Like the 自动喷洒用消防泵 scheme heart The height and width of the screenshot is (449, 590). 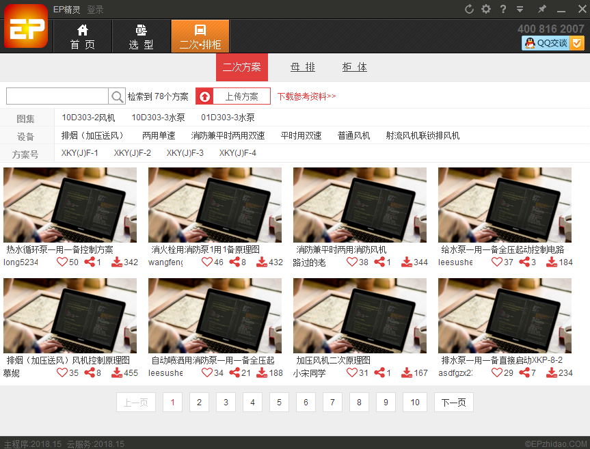pyautogui.click(x=207, y=372)
